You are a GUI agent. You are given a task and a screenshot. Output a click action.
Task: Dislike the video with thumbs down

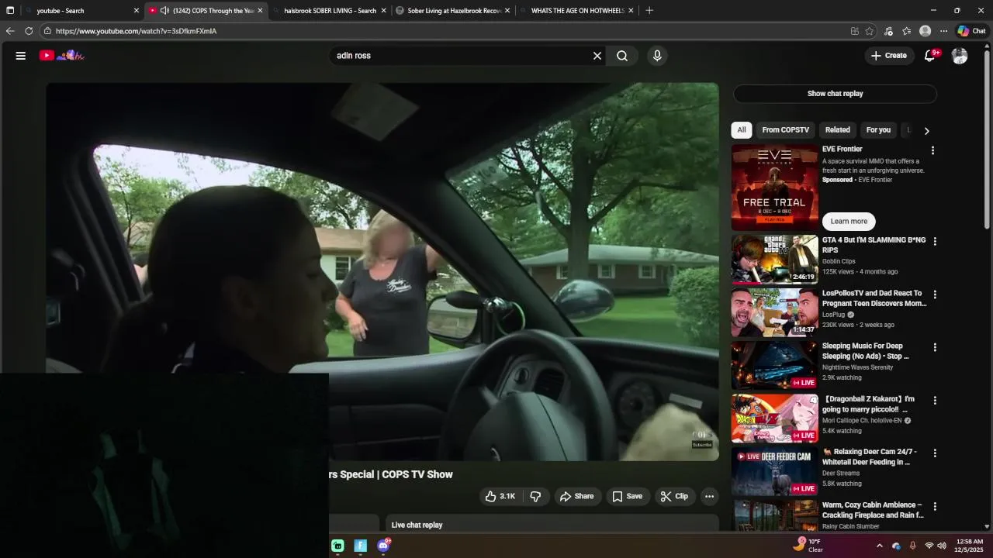click(535, 497)
